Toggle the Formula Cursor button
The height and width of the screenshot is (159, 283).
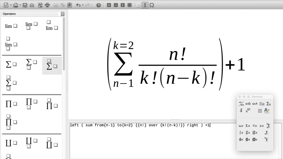click(x=145, y=5)
